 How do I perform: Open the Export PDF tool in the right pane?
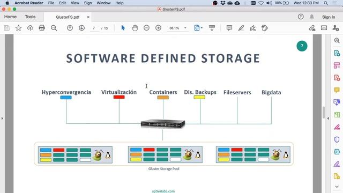coord(337,53)
